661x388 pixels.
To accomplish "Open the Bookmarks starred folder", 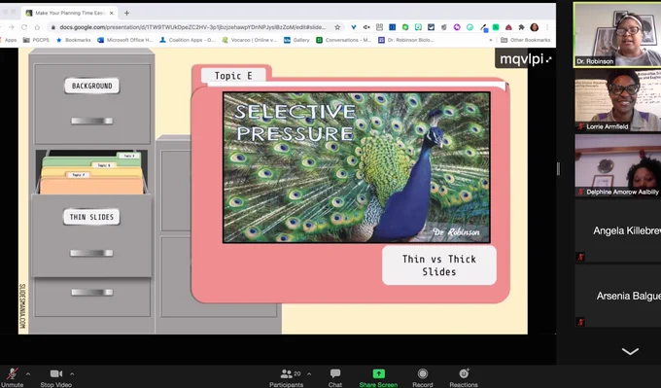I will click(x=73, y=40).
